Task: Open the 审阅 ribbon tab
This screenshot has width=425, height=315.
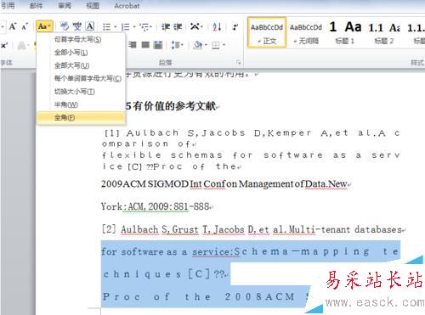Action: tap(65, 5)
